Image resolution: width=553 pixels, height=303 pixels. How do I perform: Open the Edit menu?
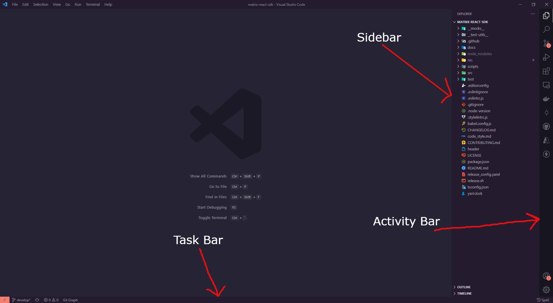(25, 4)
